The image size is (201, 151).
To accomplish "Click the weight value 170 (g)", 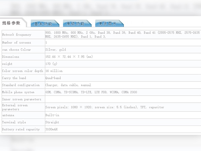I will pyautogui.click(x=51, y=64).
